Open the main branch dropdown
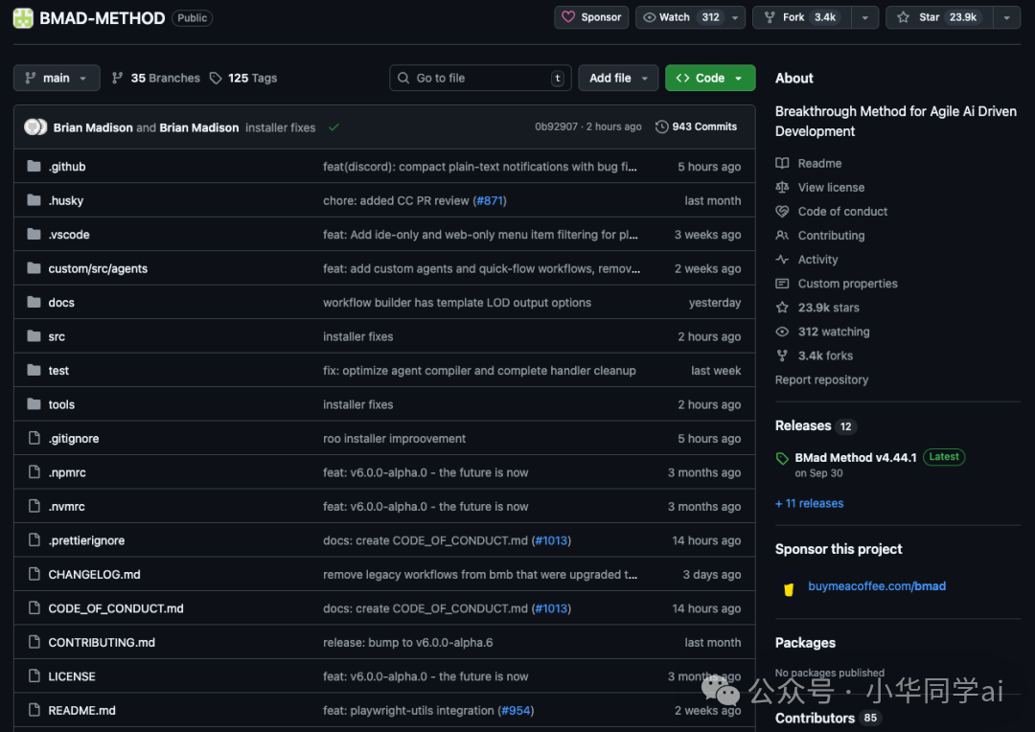Screen dimensions: 1035x732 click(x=57, y=79)
